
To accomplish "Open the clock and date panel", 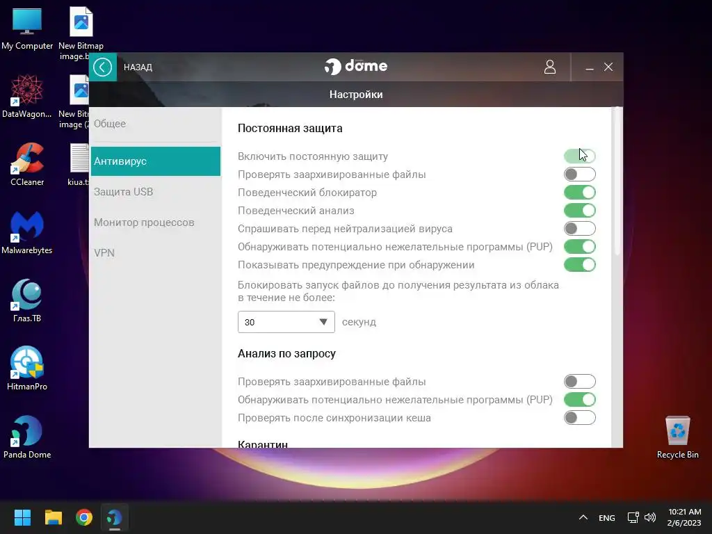I will (684, 517).
